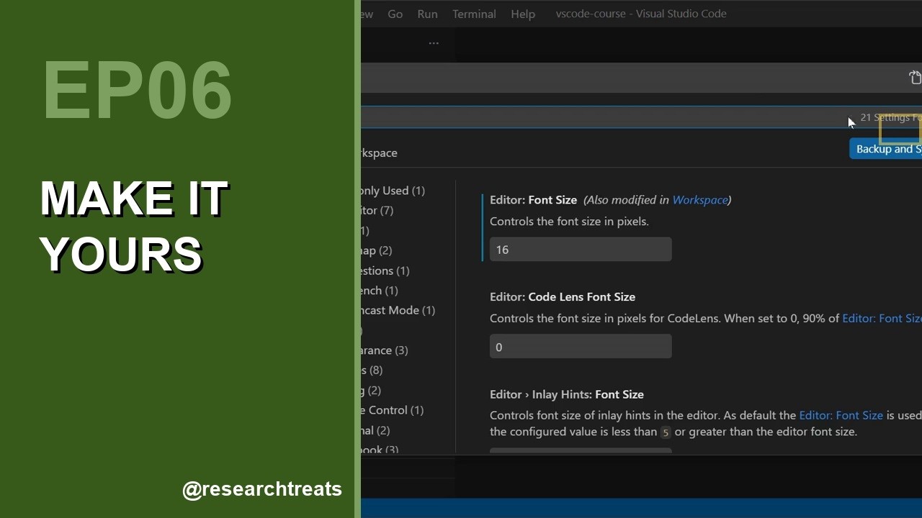This screenshot has width=922, height=518.
Task: Select the Terminal (2) settings category
Action: pos(376,430)
